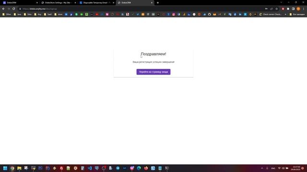This screenshot has height=172, width=307.
Task: Share this page via the share icon
Action: coord(272,9)
